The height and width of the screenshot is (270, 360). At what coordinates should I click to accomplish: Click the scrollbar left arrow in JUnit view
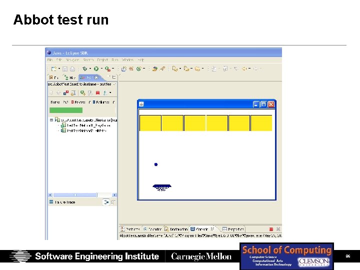pyautogui.click(x=50, y=195)
